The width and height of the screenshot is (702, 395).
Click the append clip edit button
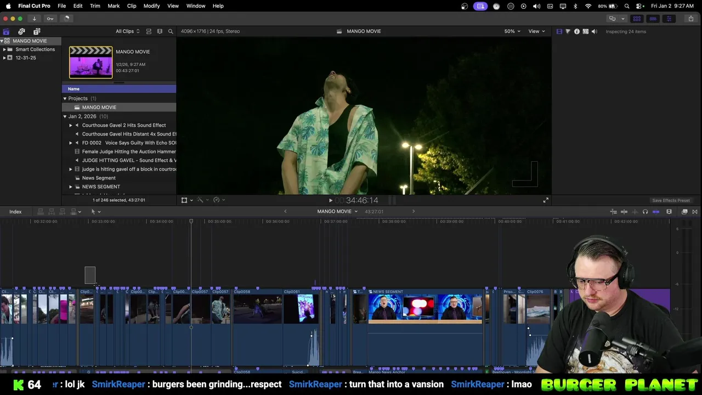63,212
